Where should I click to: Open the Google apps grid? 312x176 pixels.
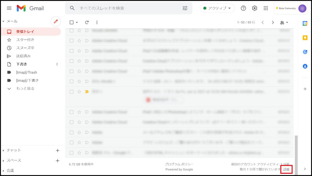[266, 8]
